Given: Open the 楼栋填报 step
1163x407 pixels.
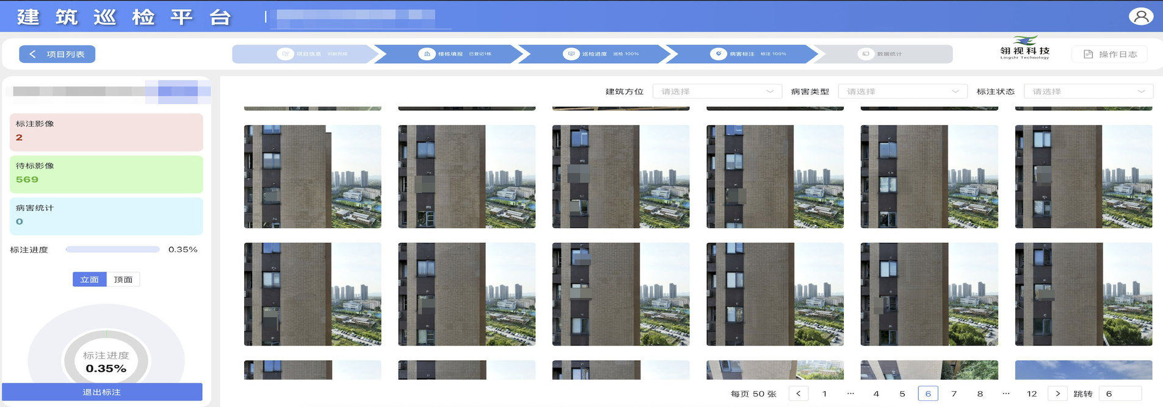Looking at the screenshot, I should 449,54.
